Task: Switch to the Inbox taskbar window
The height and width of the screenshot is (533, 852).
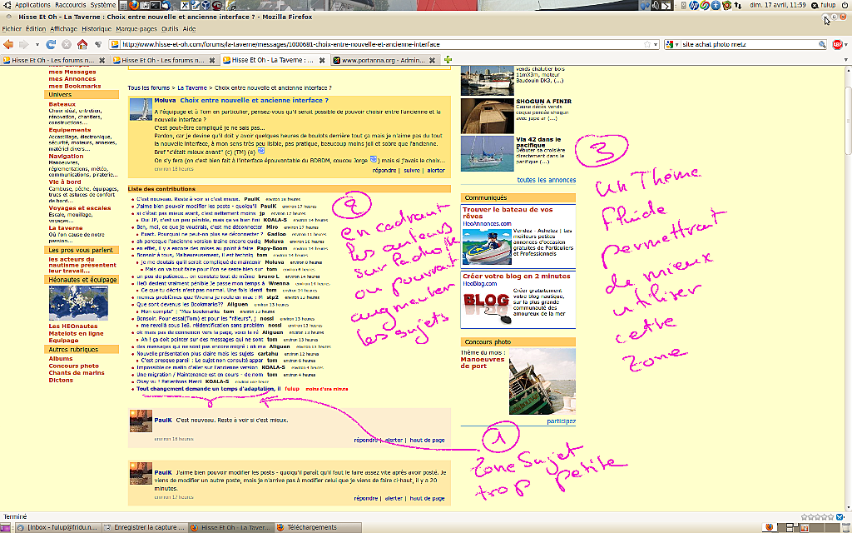Action: (x=57, y=527)
